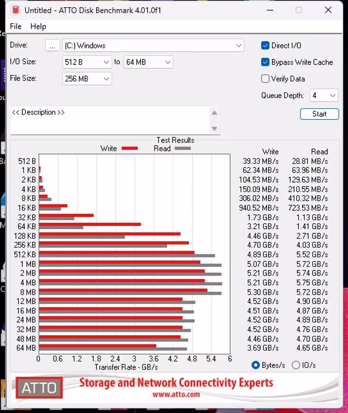
Task: Click the ATTO app icon in title bar
Action: 15,10
